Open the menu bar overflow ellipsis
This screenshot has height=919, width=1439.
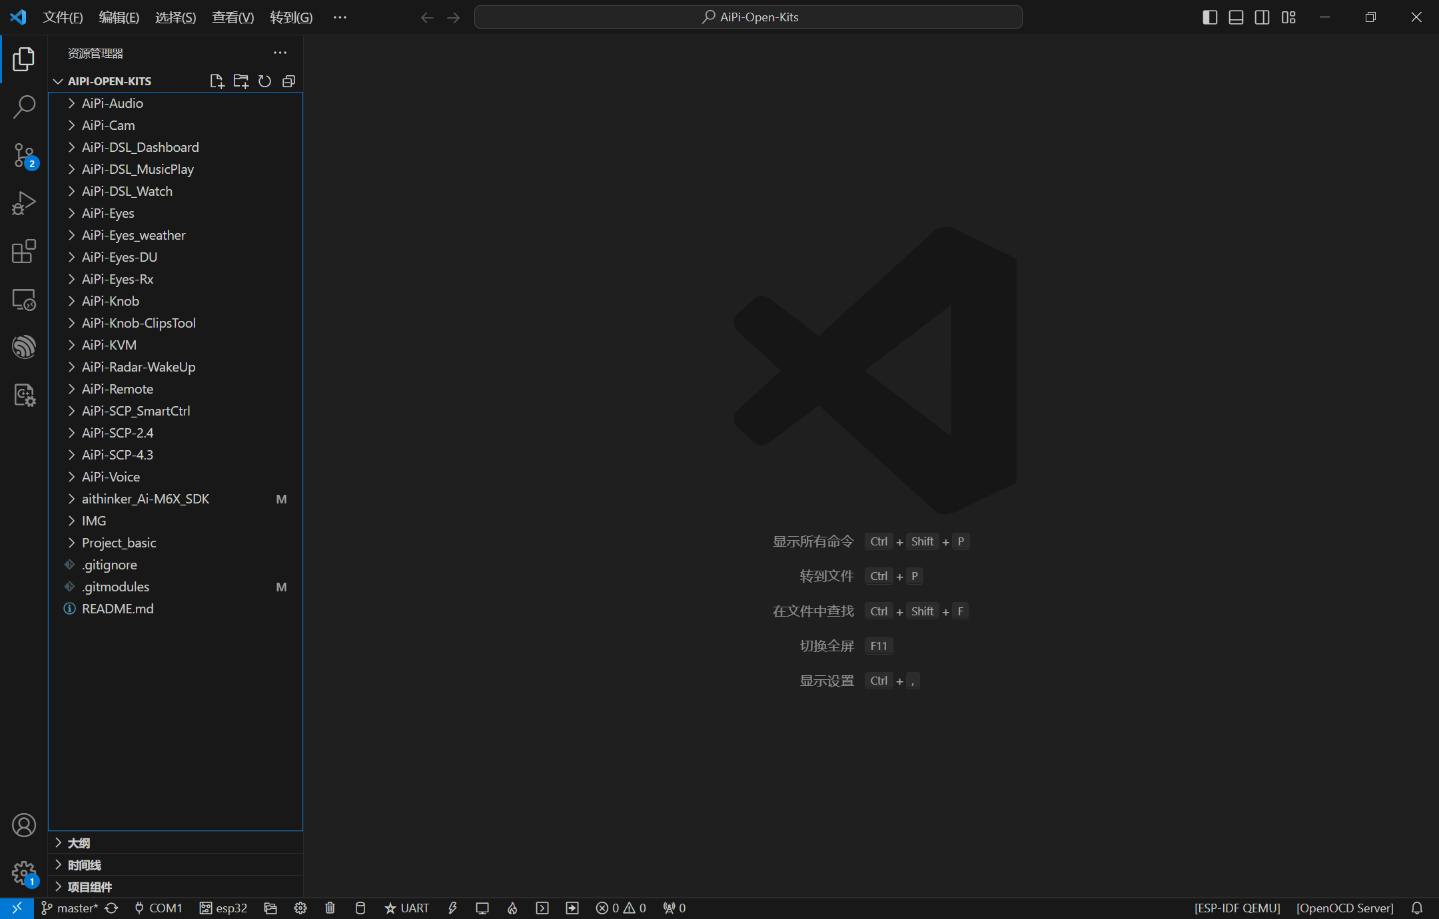pos(340,17)
